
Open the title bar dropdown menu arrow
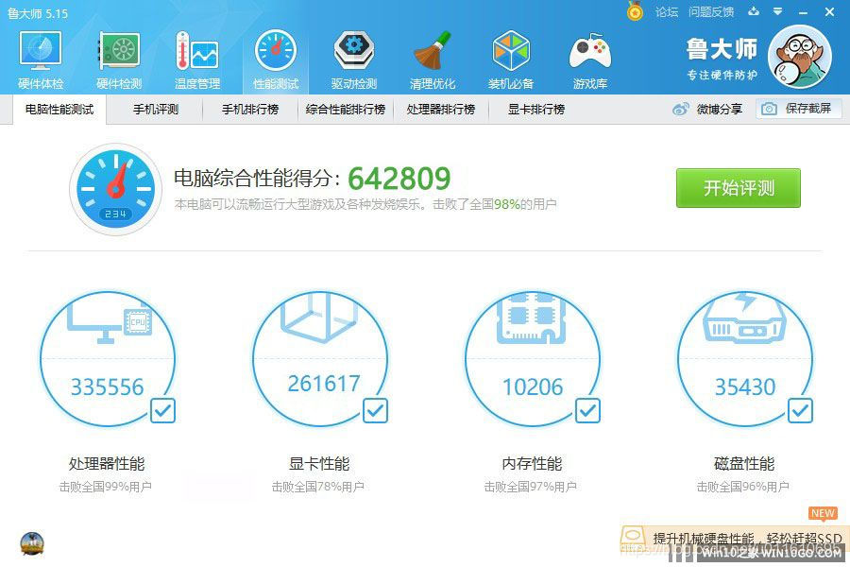tap(778, 11)
